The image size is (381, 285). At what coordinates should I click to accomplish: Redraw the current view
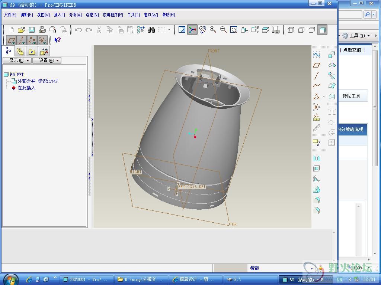point(182,30)
